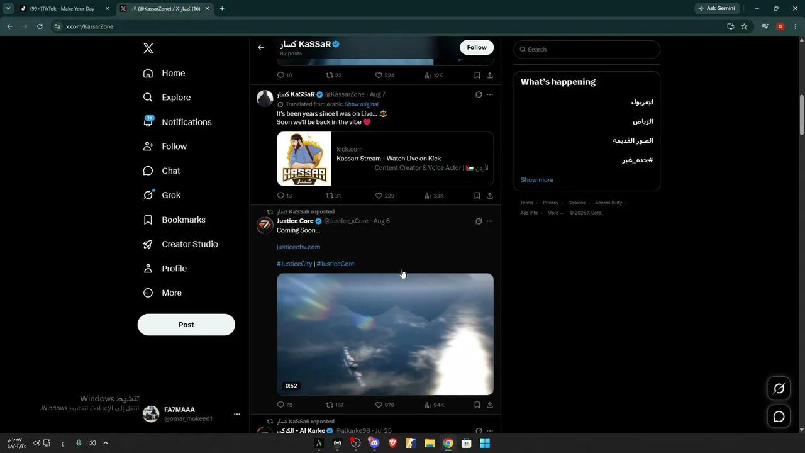This screenshot has height=453, width=805.
Task: Open Creator Studio from the sidebar
Action: click(x=180, y=244)
